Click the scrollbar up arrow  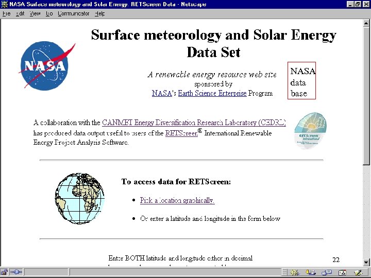point(366,23)
